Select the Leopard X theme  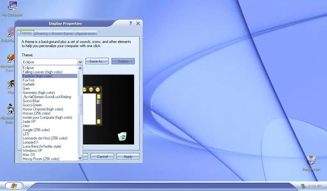(x=49, y=142)
